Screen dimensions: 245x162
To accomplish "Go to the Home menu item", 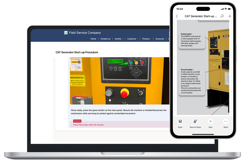I will [93, 39].
